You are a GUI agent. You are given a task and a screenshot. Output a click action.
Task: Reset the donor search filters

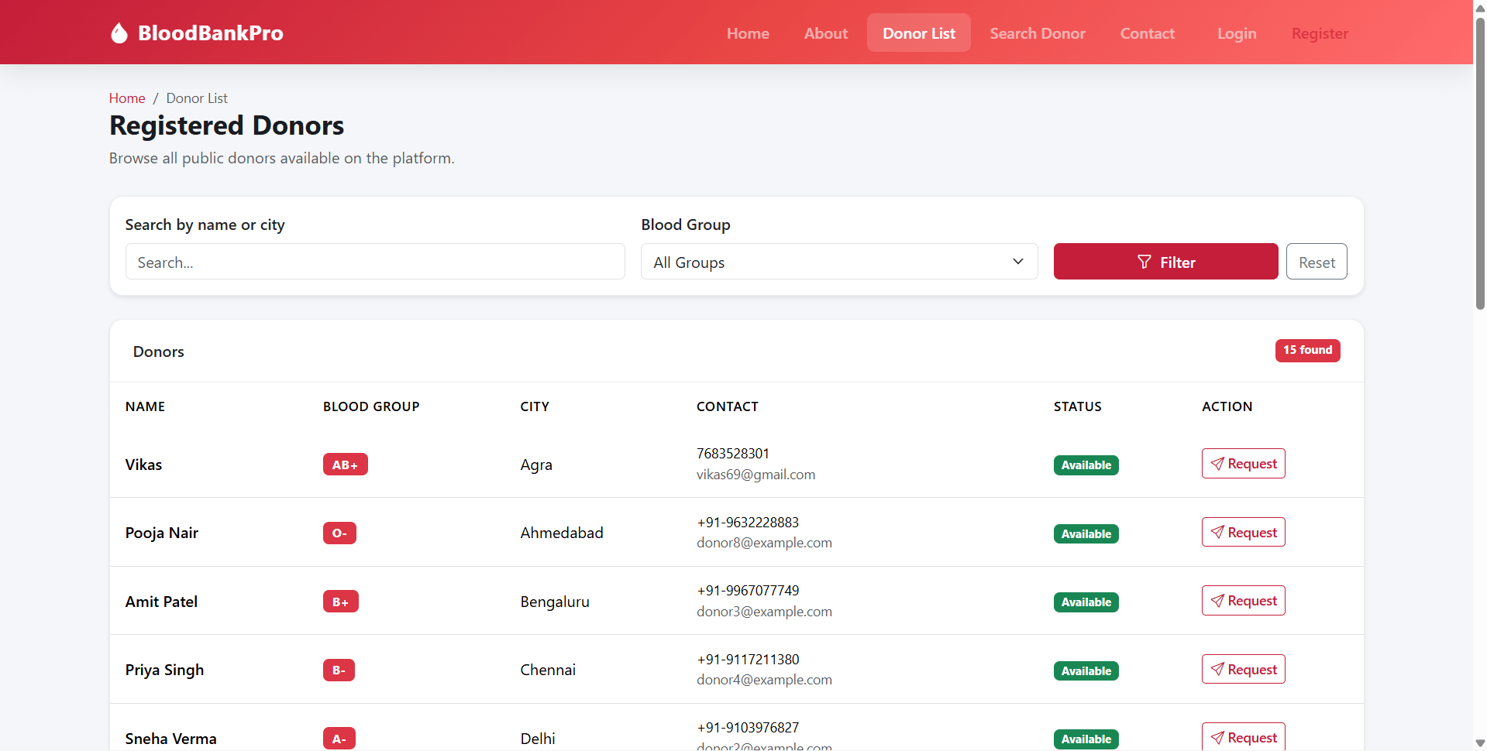(1317, 262)
